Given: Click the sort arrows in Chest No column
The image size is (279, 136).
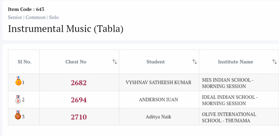Looking at the screenshot, I should (115, 62).
